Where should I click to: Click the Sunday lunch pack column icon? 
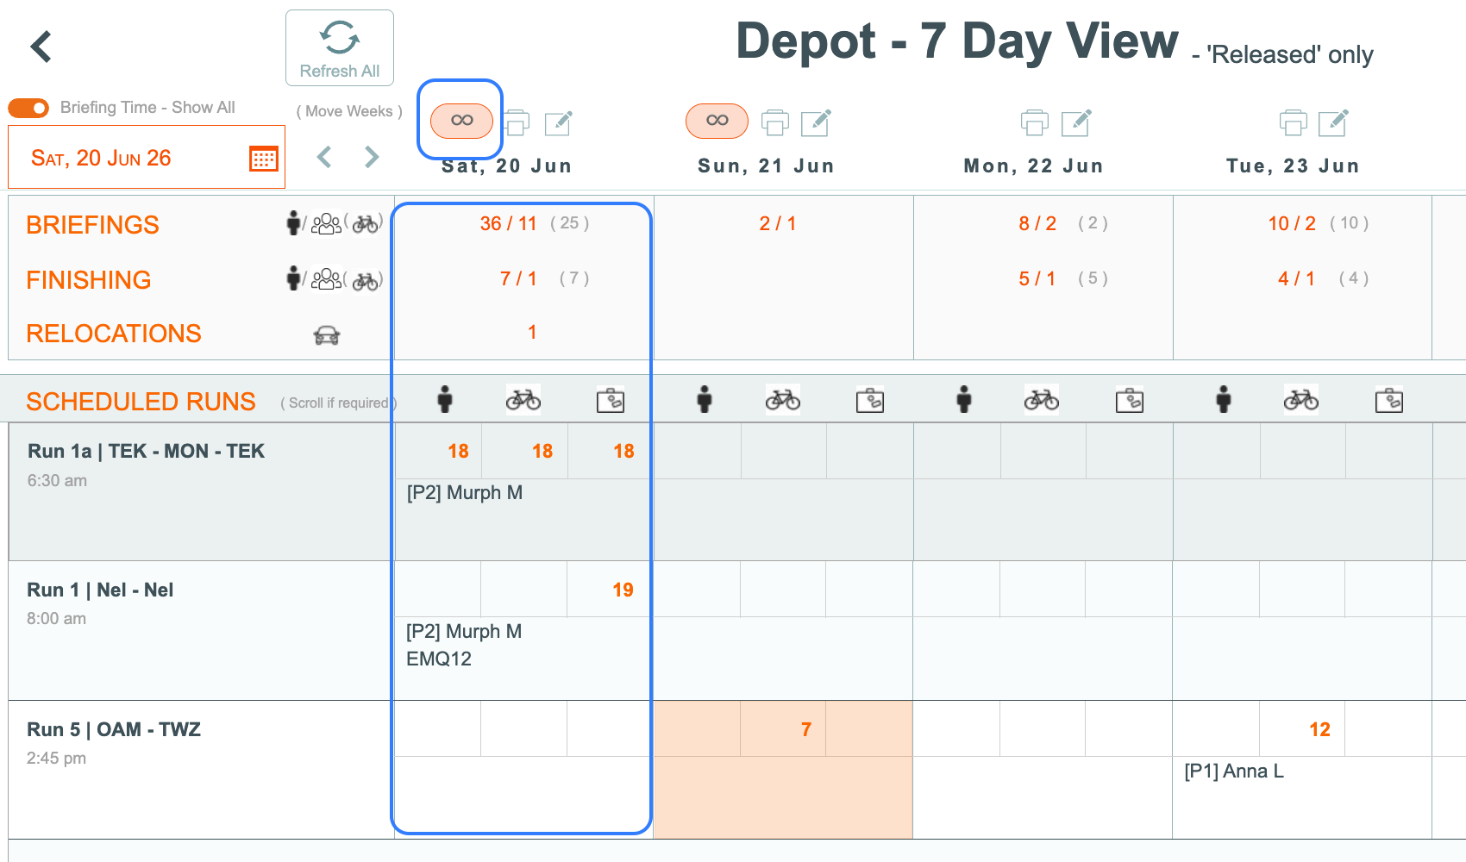[870, 400]
